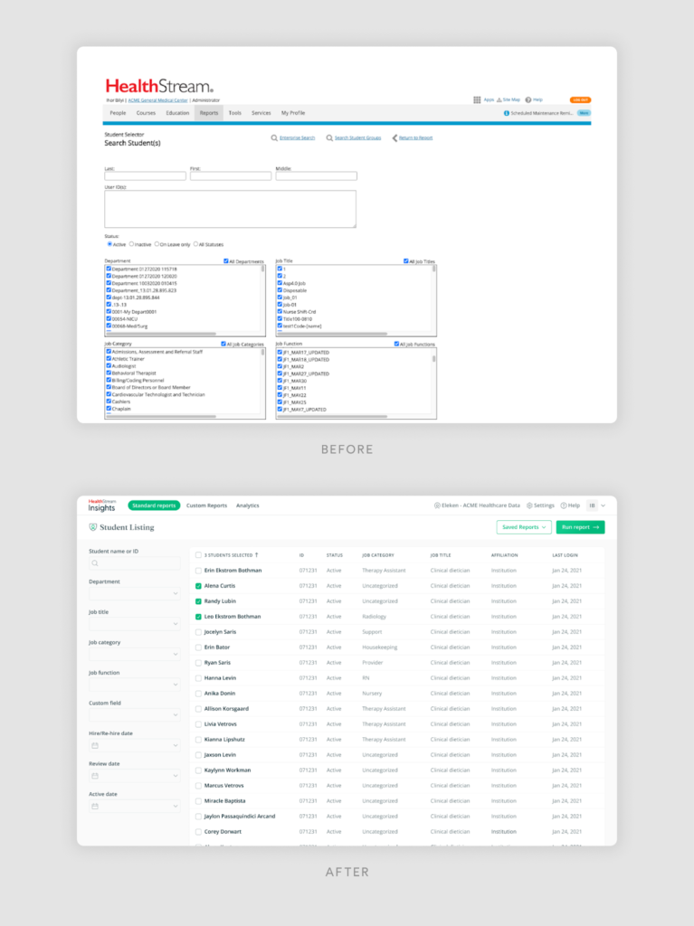Click the Eleken ACME Healthcare Data account icon
The width and height of the screenshot is (694, 926).
point(437,506)
